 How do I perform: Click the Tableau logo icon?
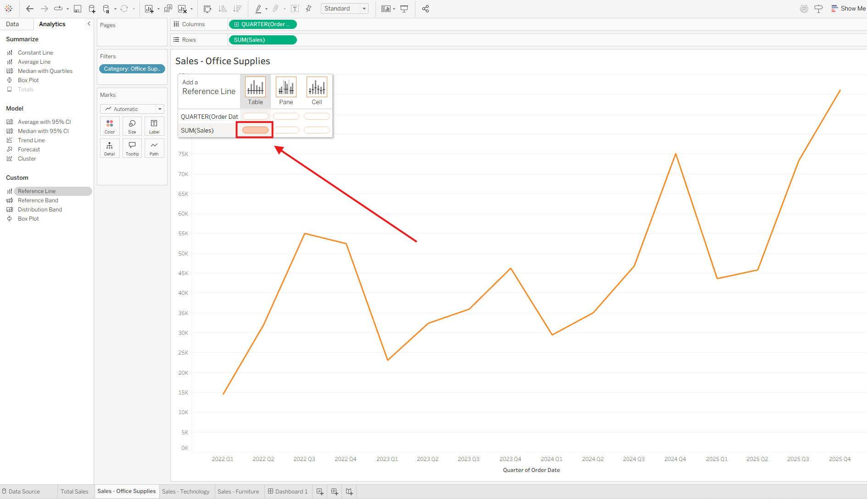9,9
